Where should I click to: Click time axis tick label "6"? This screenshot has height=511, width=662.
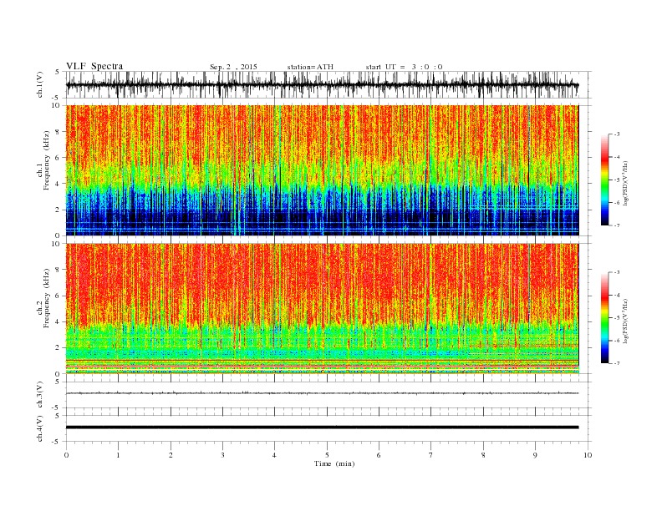[379, 455]
